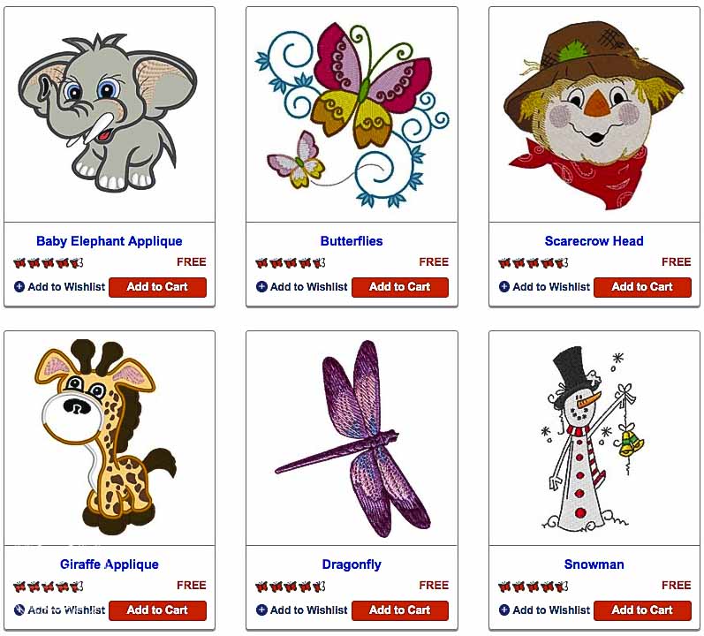Click the plus icon beside Baby Elephant wishlist
The image size is (704, 636).
[x=19, y=287]
